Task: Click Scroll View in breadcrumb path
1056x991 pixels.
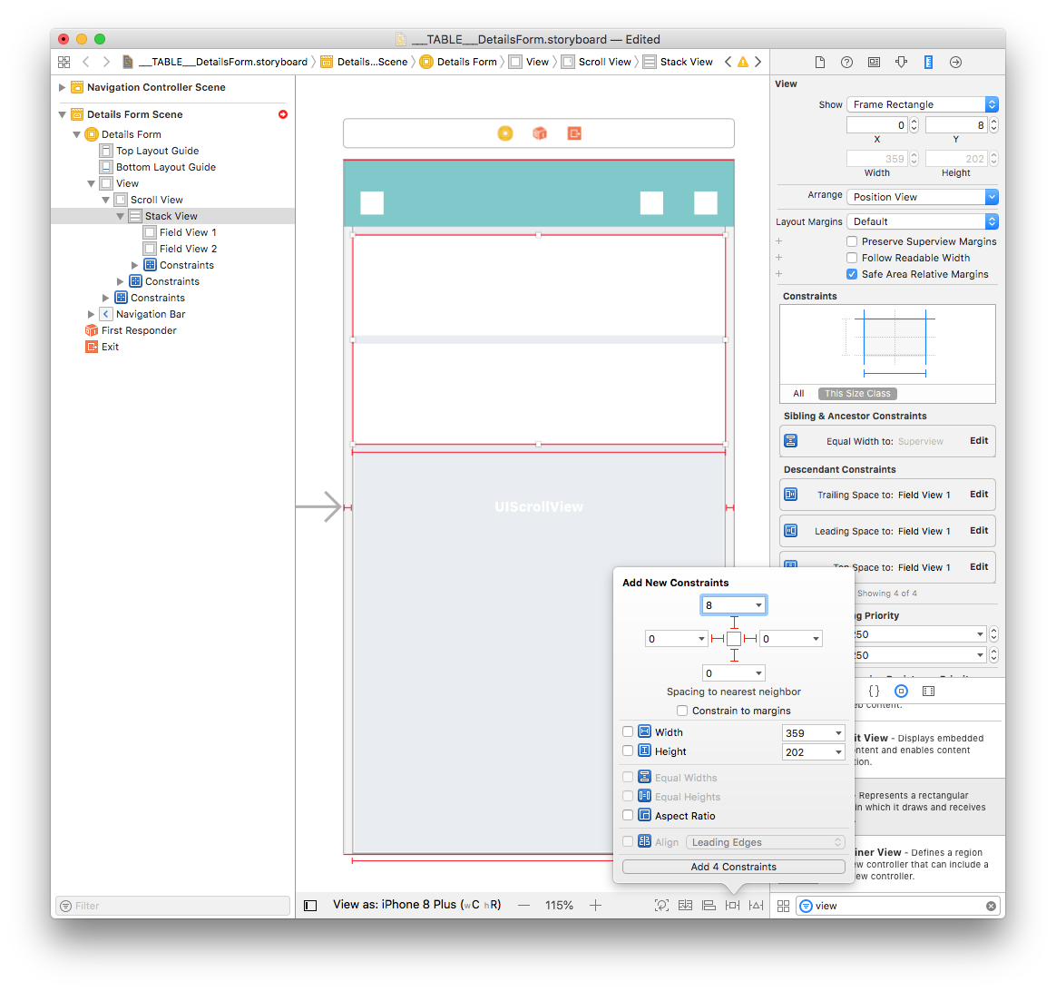Action: coord(597,62)
